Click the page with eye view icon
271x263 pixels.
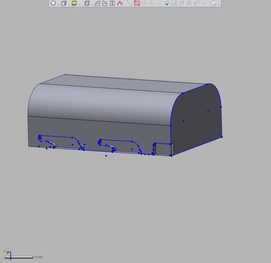(214, 3)
